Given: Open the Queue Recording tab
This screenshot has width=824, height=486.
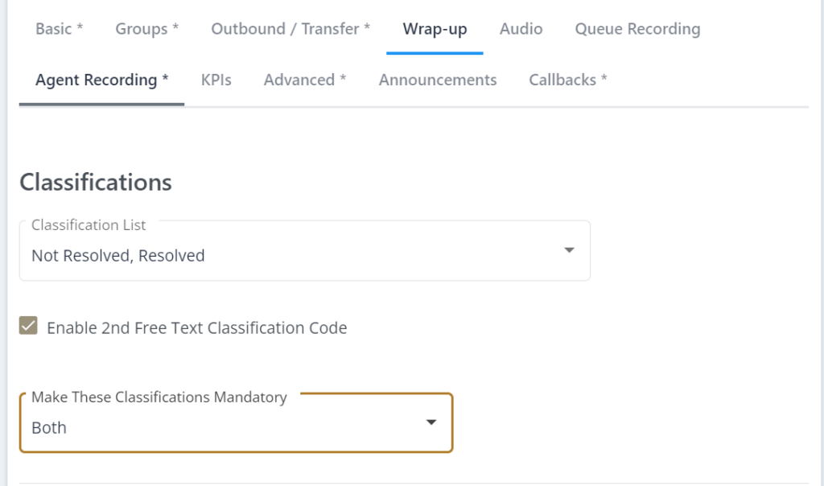Looking at the screenshot, I should 637,29.
